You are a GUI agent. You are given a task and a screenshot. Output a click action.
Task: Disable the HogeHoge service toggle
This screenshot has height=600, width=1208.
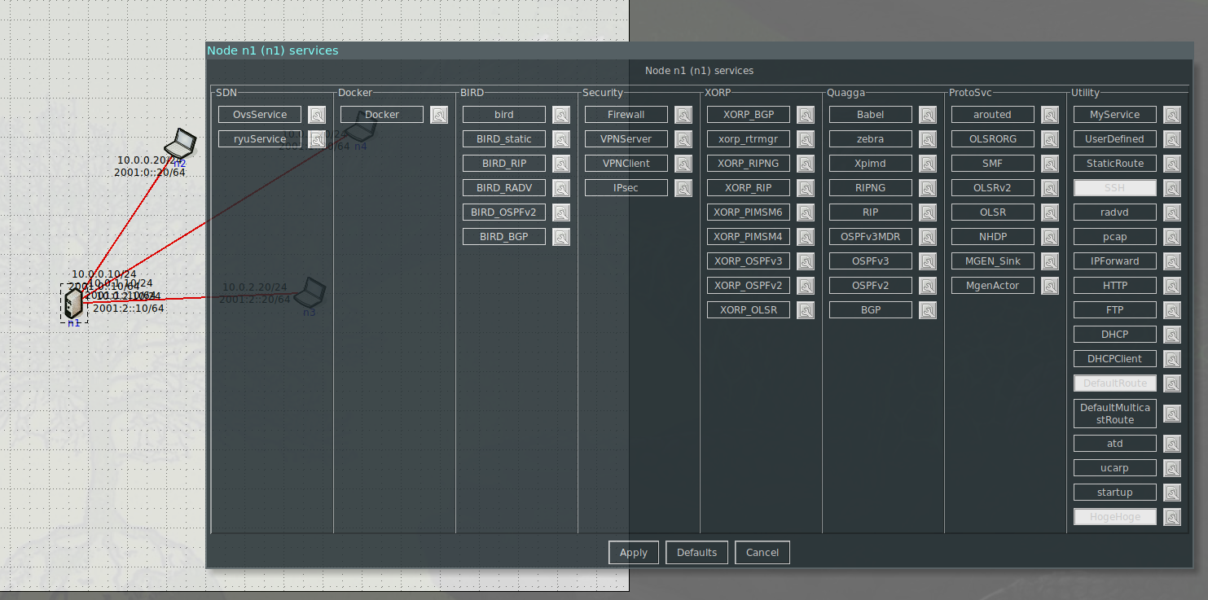tap(1115, 517)
